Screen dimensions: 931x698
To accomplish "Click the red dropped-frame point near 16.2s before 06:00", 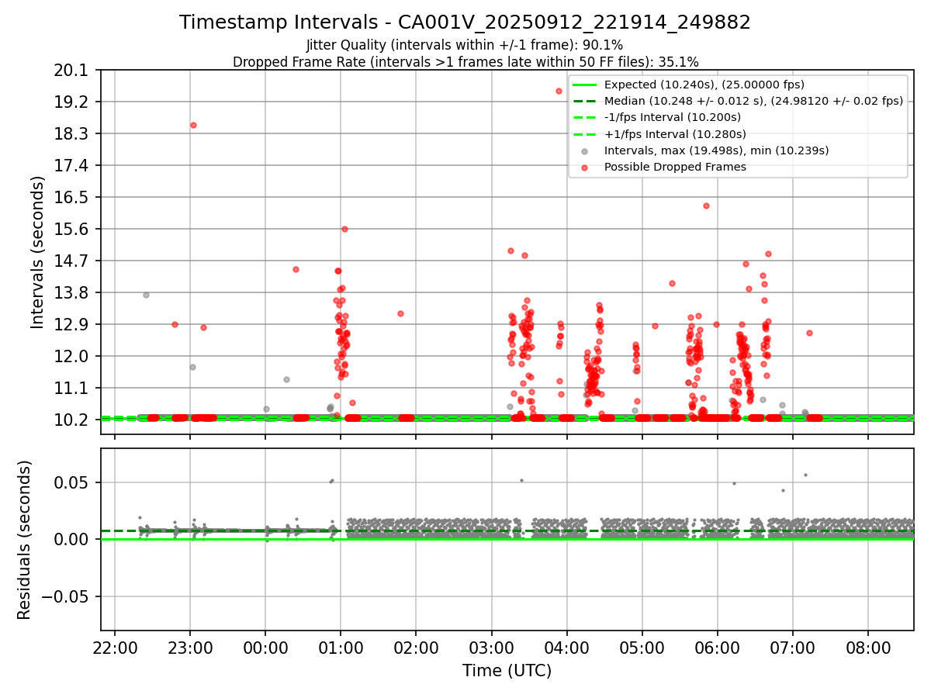I will (x=706, y=206).
